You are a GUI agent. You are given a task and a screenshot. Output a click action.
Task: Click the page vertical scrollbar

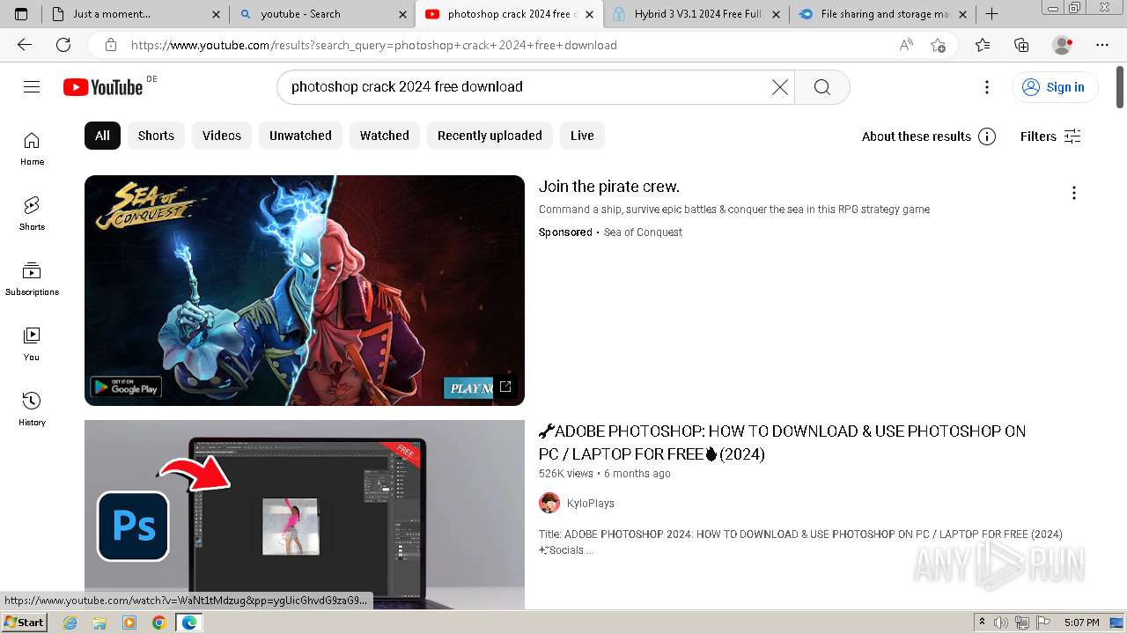[1120, 88]
